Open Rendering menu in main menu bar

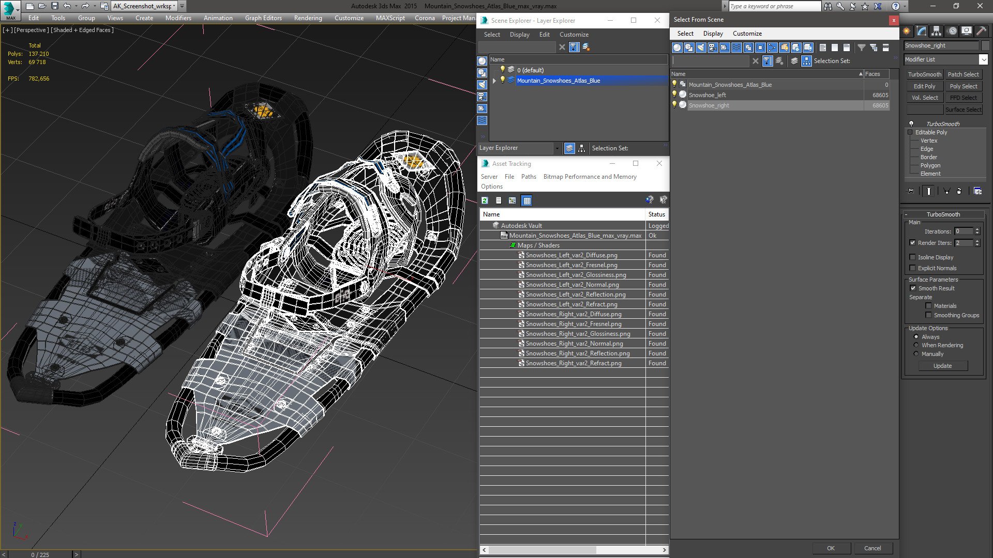[308, 18]
